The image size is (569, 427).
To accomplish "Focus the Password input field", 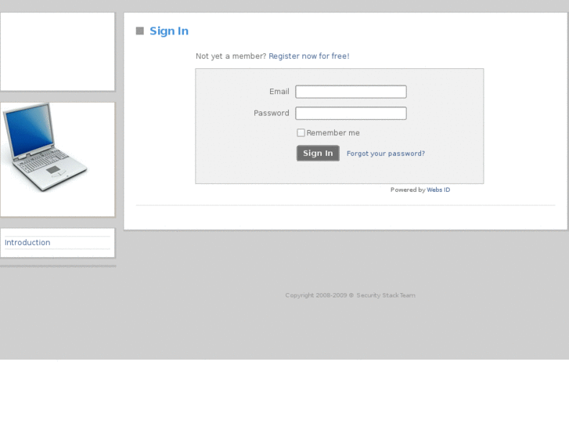I will [351, 113].
